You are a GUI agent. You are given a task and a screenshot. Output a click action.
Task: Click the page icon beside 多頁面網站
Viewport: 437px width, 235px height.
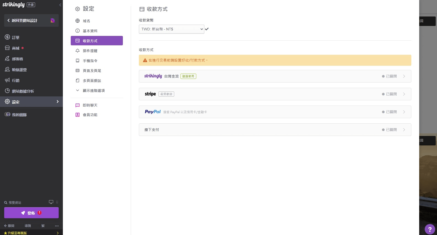click(x=78, y=80)
